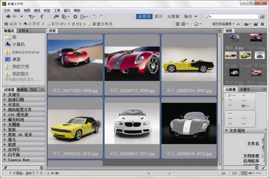Screen dimensions: 269x178
Task: Rotate 90° counterclockwise
Action: pyautogui.click(x=94, y=17)
